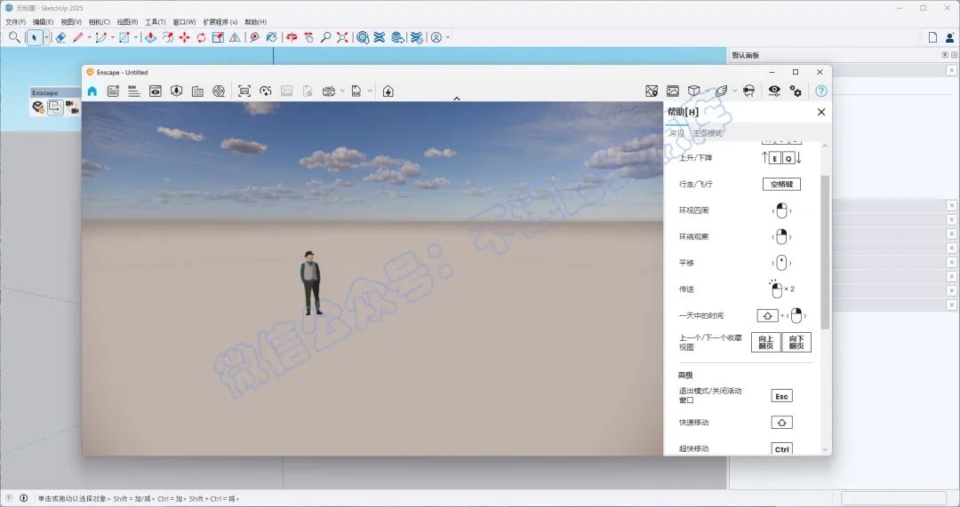Image resolution: width=960 pixels, height=507 pixels.
Task: Toggle Live Updates in Enscape SketchUp toolbar
Action: [55, 107]
